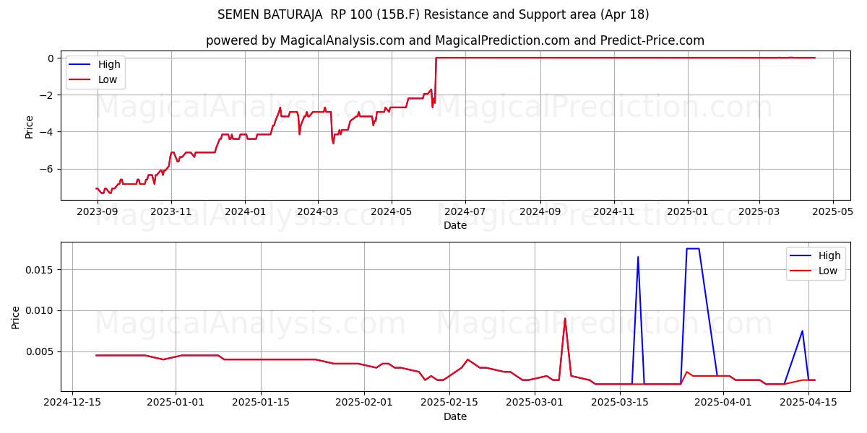Screen dimensions: 867x433
Task: Click the 'Price' axis label of lower chart
Action: 16,317
